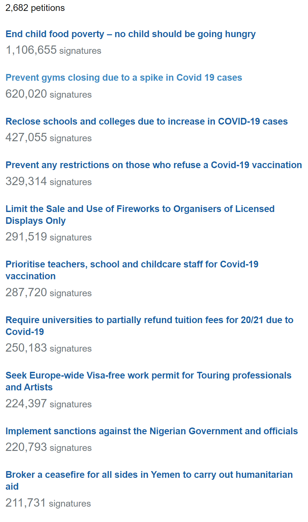Open the Yemen ceasefire petition
This screenshot has width=308, height=522.
coord(149,475)
